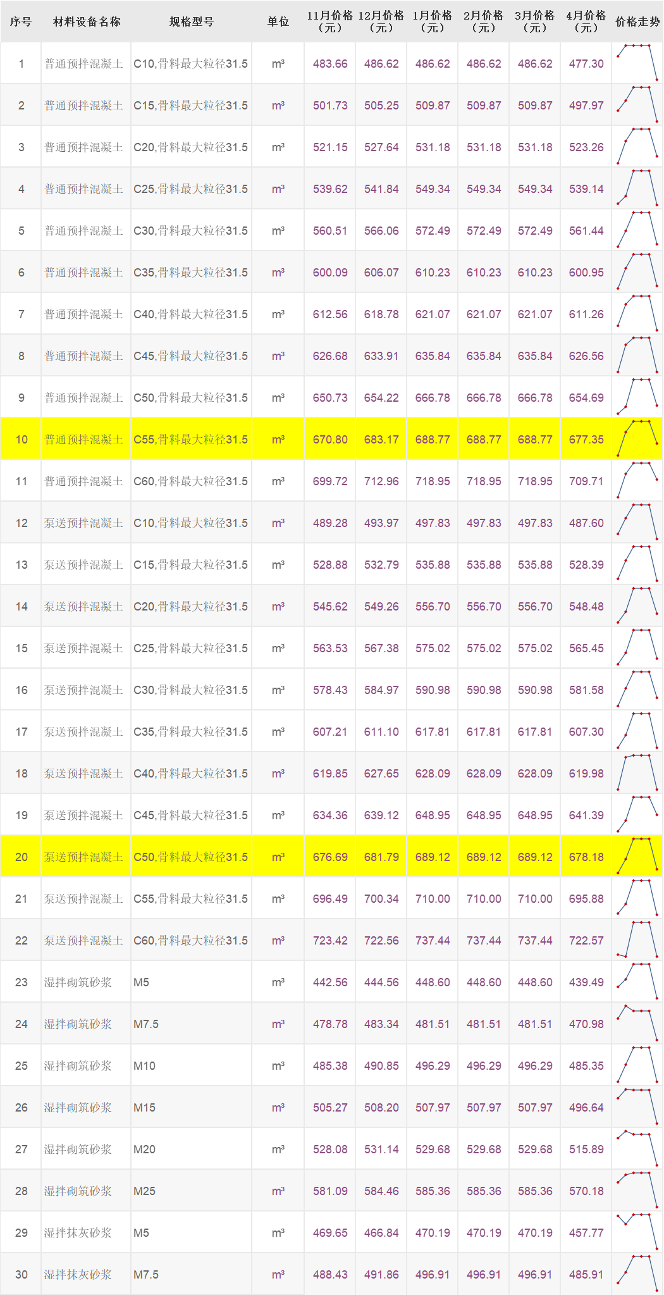Viewport: 664px width, 1295px height.
Task: Click the trend sparkline in highlighted row 10
Action: click(637, 438)
